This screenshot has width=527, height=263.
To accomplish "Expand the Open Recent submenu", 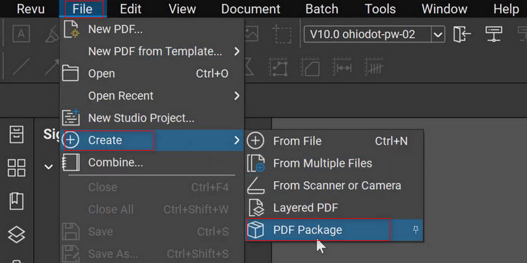I will [152, 96].
